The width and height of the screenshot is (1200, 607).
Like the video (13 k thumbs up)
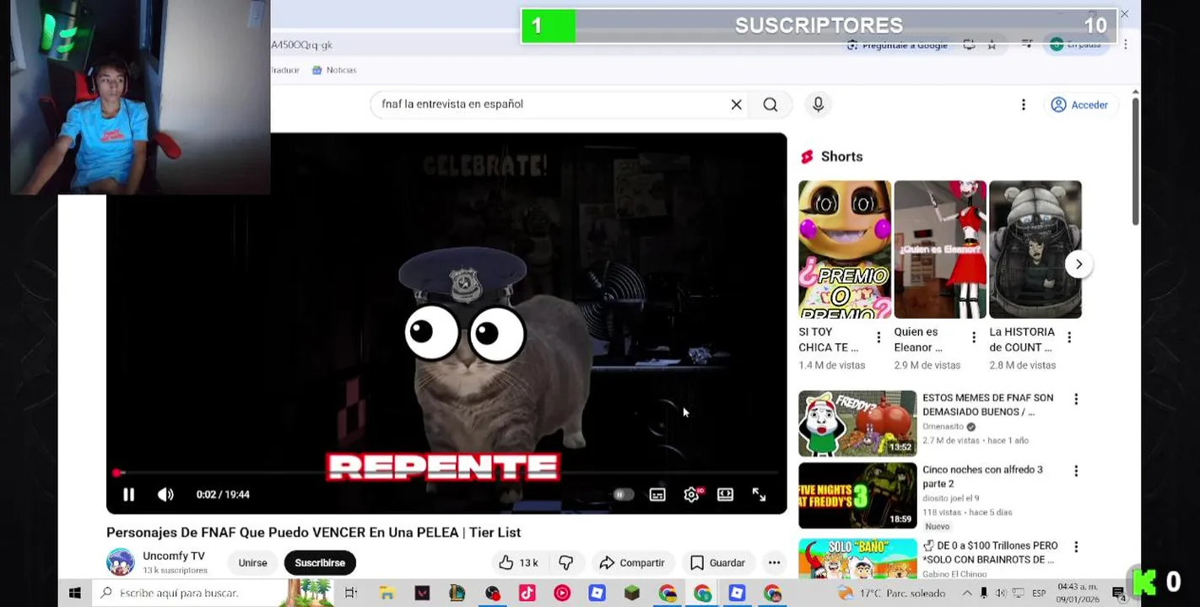518,562
